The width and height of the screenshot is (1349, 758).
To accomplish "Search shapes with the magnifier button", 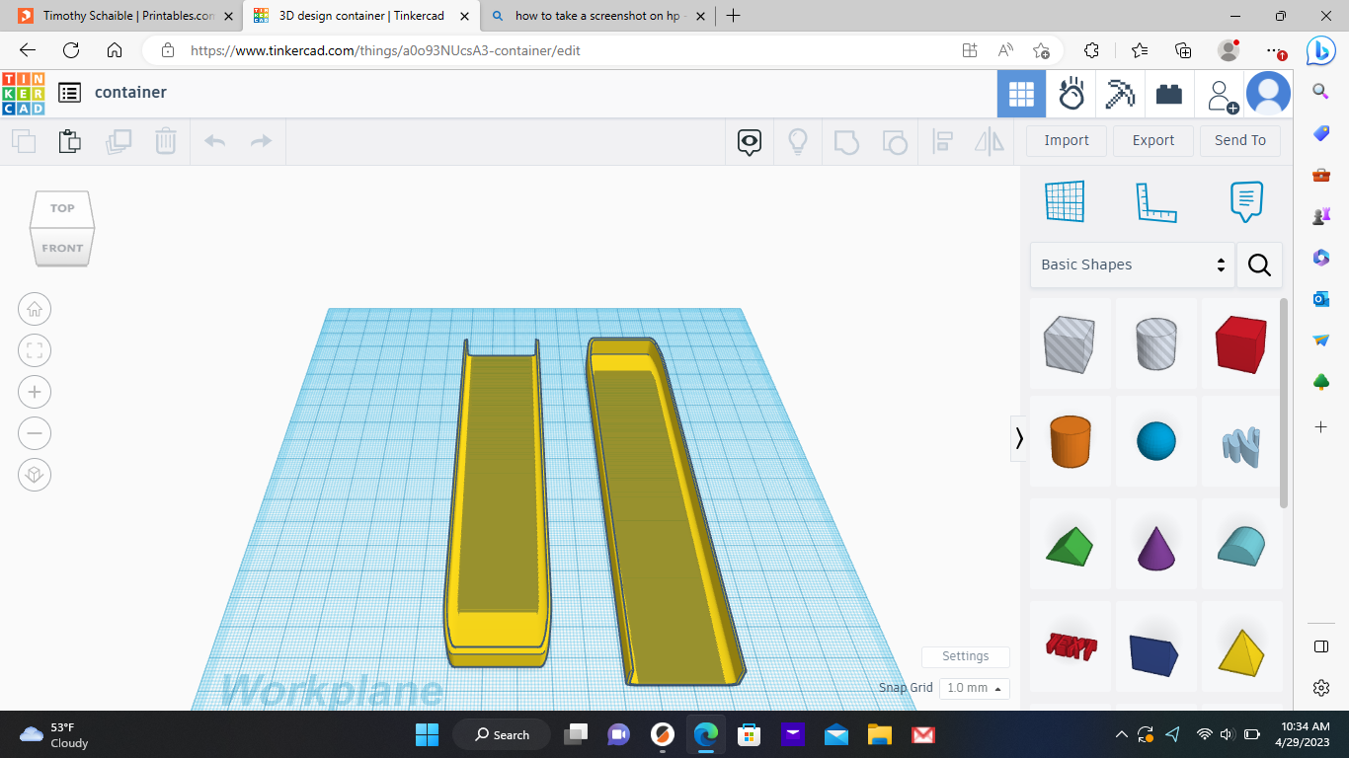I will pos(1259,265).
